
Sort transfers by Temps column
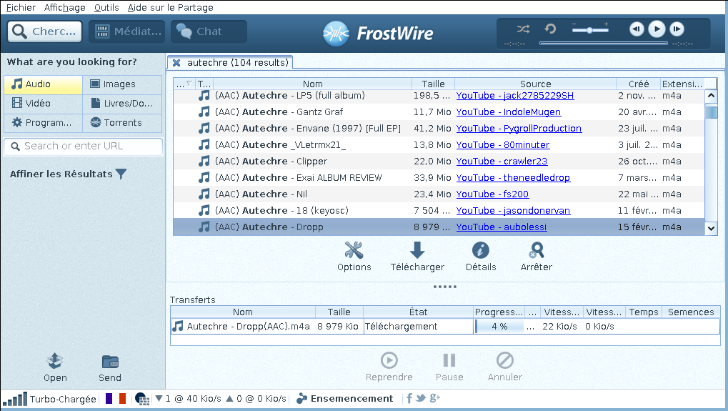(644, 312)
